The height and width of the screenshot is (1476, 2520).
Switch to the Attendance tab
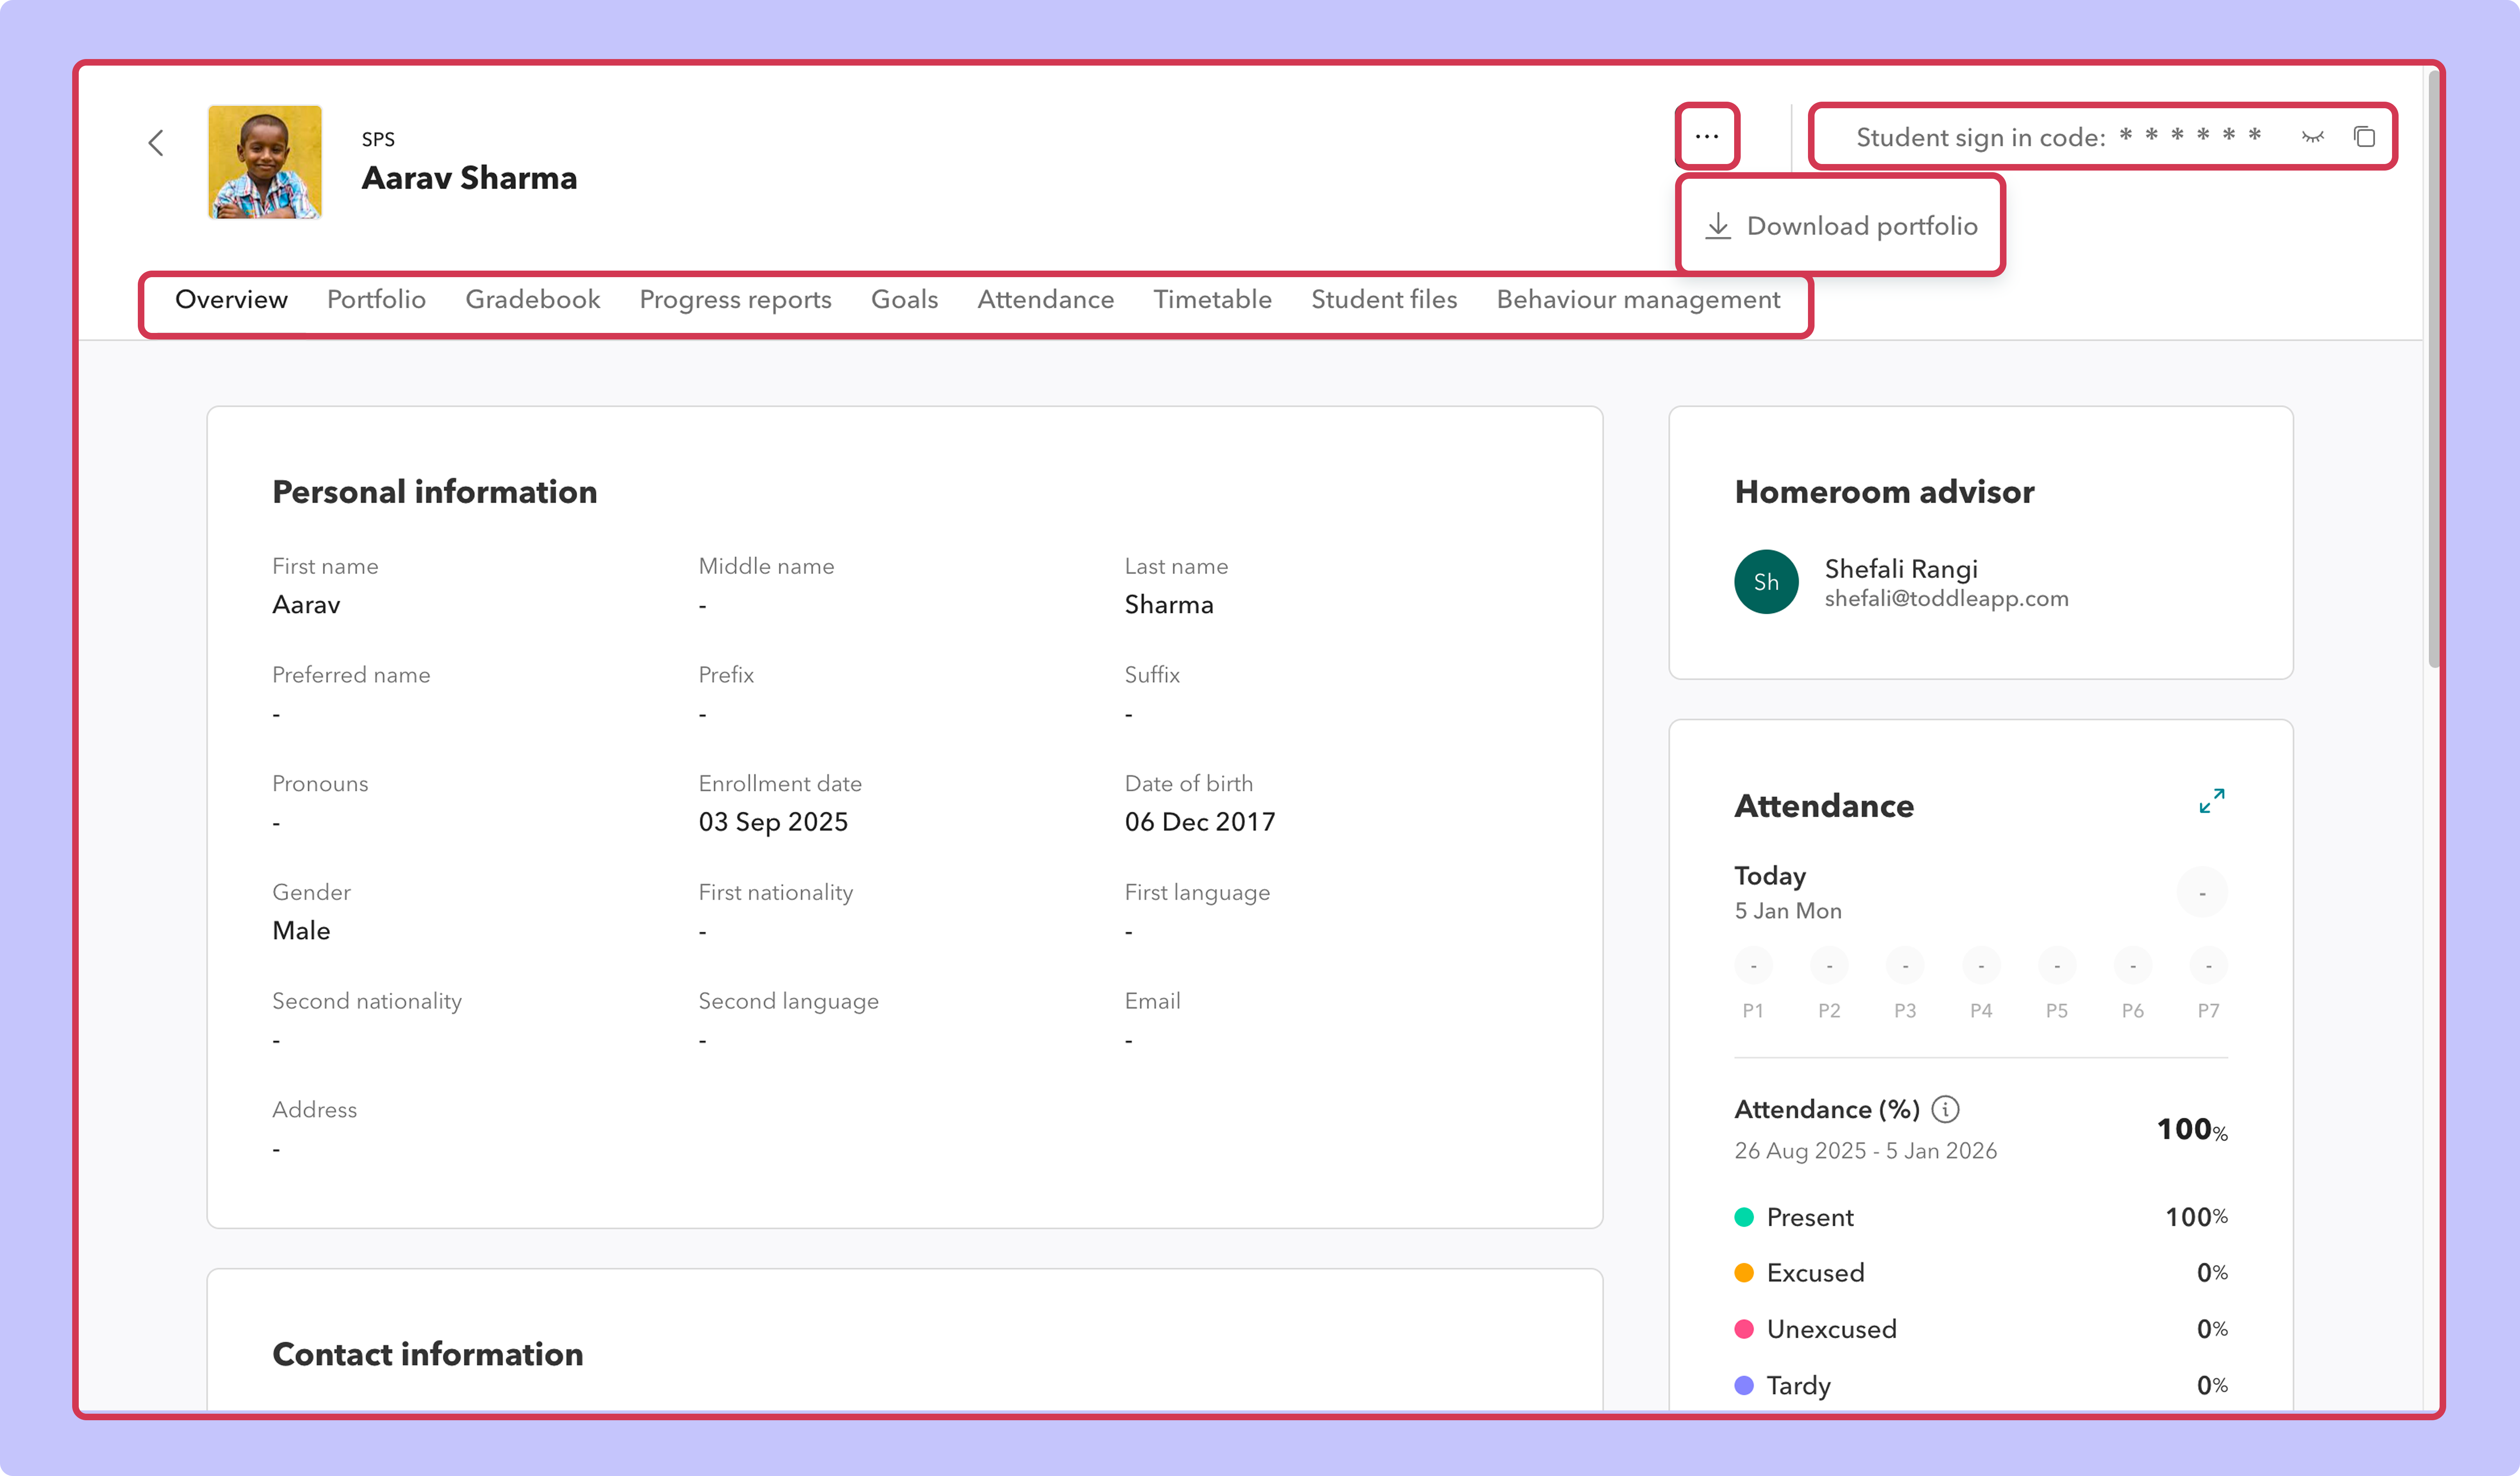pos(1045,300)
